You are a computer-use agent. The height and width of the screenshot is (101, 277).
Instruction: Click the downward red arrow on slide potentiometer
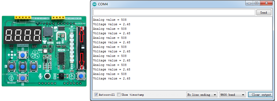[82, 61]
